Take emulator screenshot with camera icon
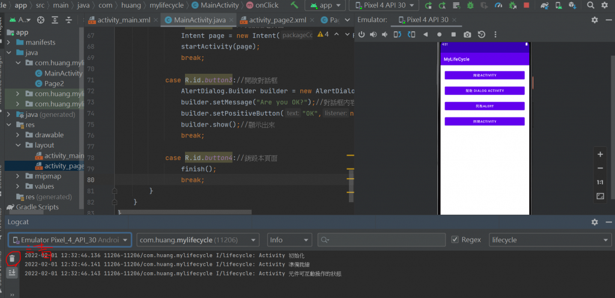 point(467,34)
